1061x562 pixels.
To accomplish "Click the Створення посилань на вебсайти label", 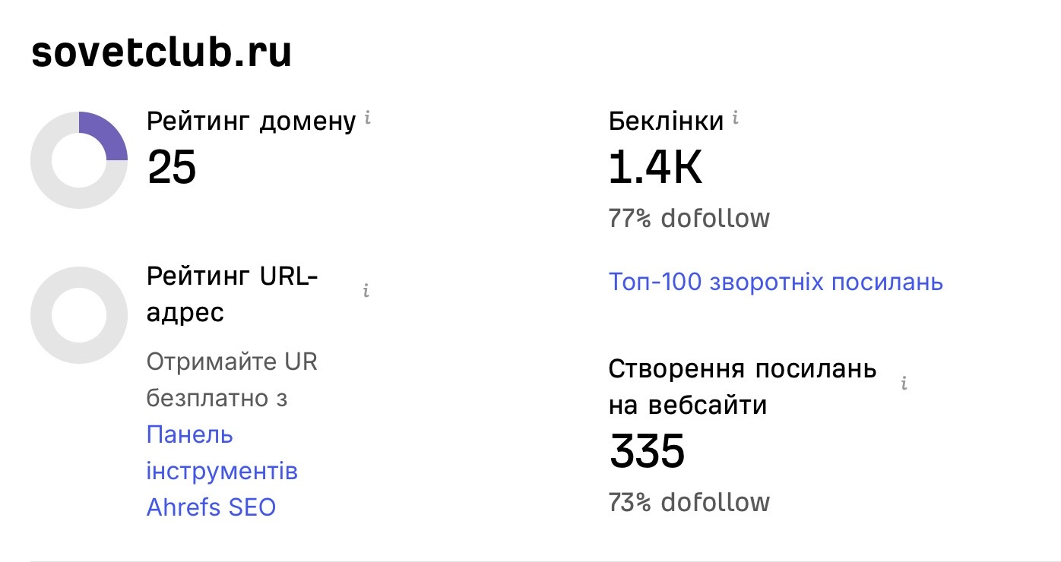I will (x=742, y=387).
